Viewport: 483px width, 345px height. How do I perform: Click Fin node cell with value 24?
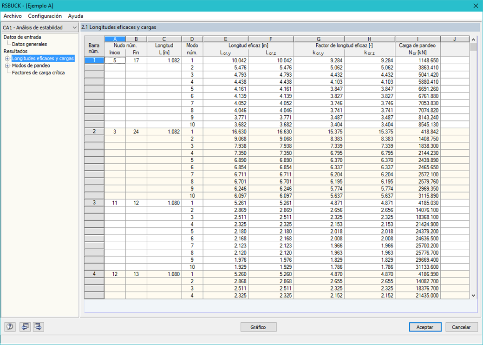(x=136, y=132)
